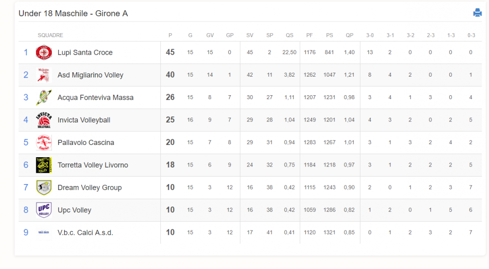Click the Torretta Volley Livorno logo
489x269 pixels.
point(44,165)
